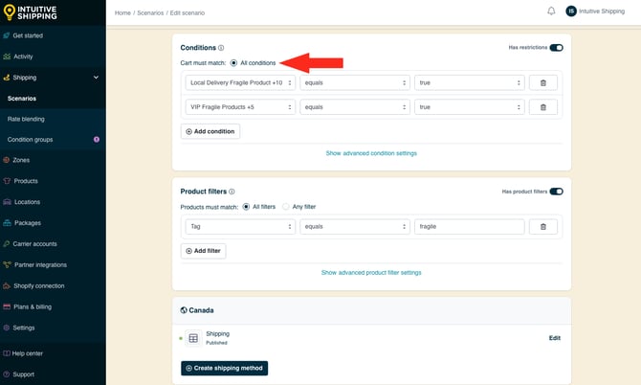Click the Partner integrations icon

point(7,264)
